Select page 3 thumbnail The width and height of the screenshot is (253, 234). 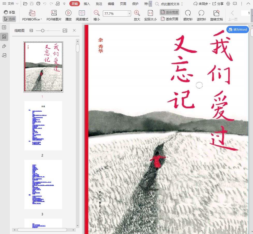point(43,185)
